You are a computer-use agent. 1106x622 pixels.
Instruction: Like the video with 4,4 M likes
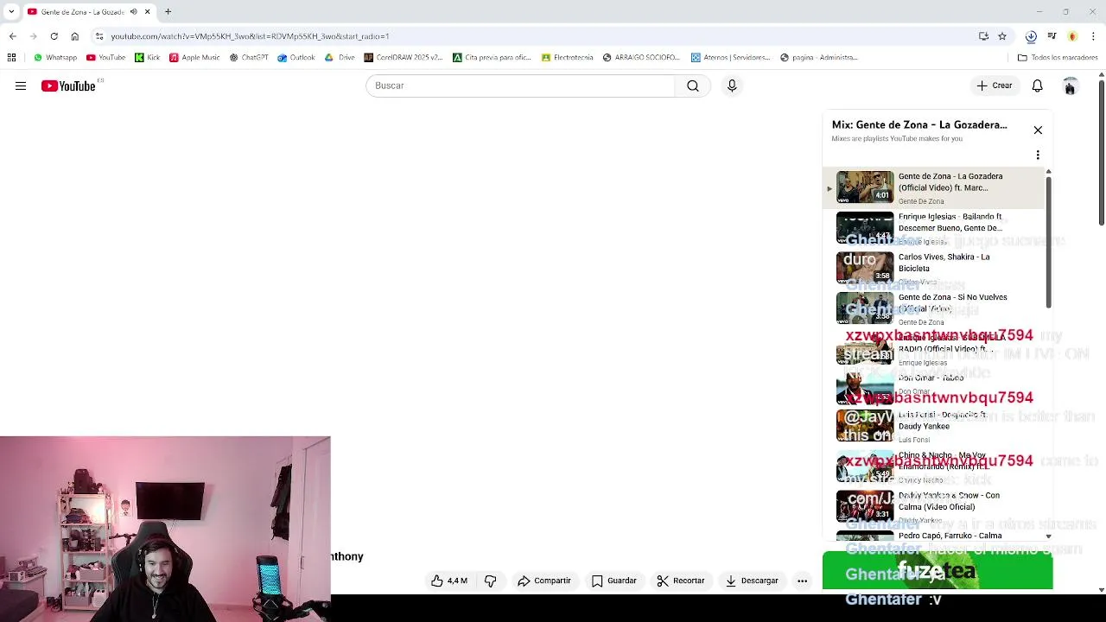click(449, 581)
